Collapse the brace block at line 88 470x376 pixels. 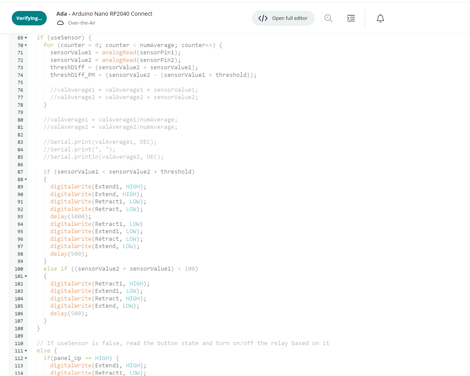click(26, 180)
